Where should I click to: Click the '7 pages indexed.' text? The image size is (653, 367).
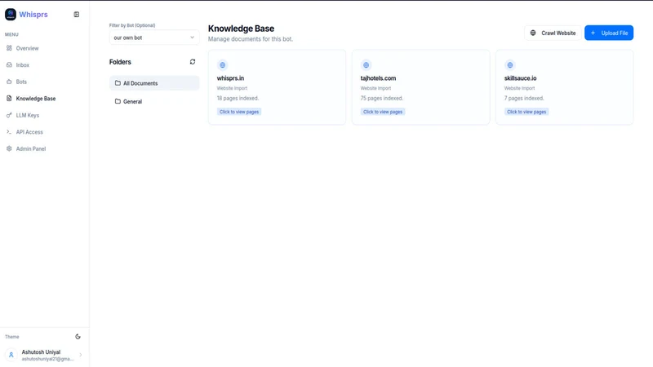coord(524,98)
